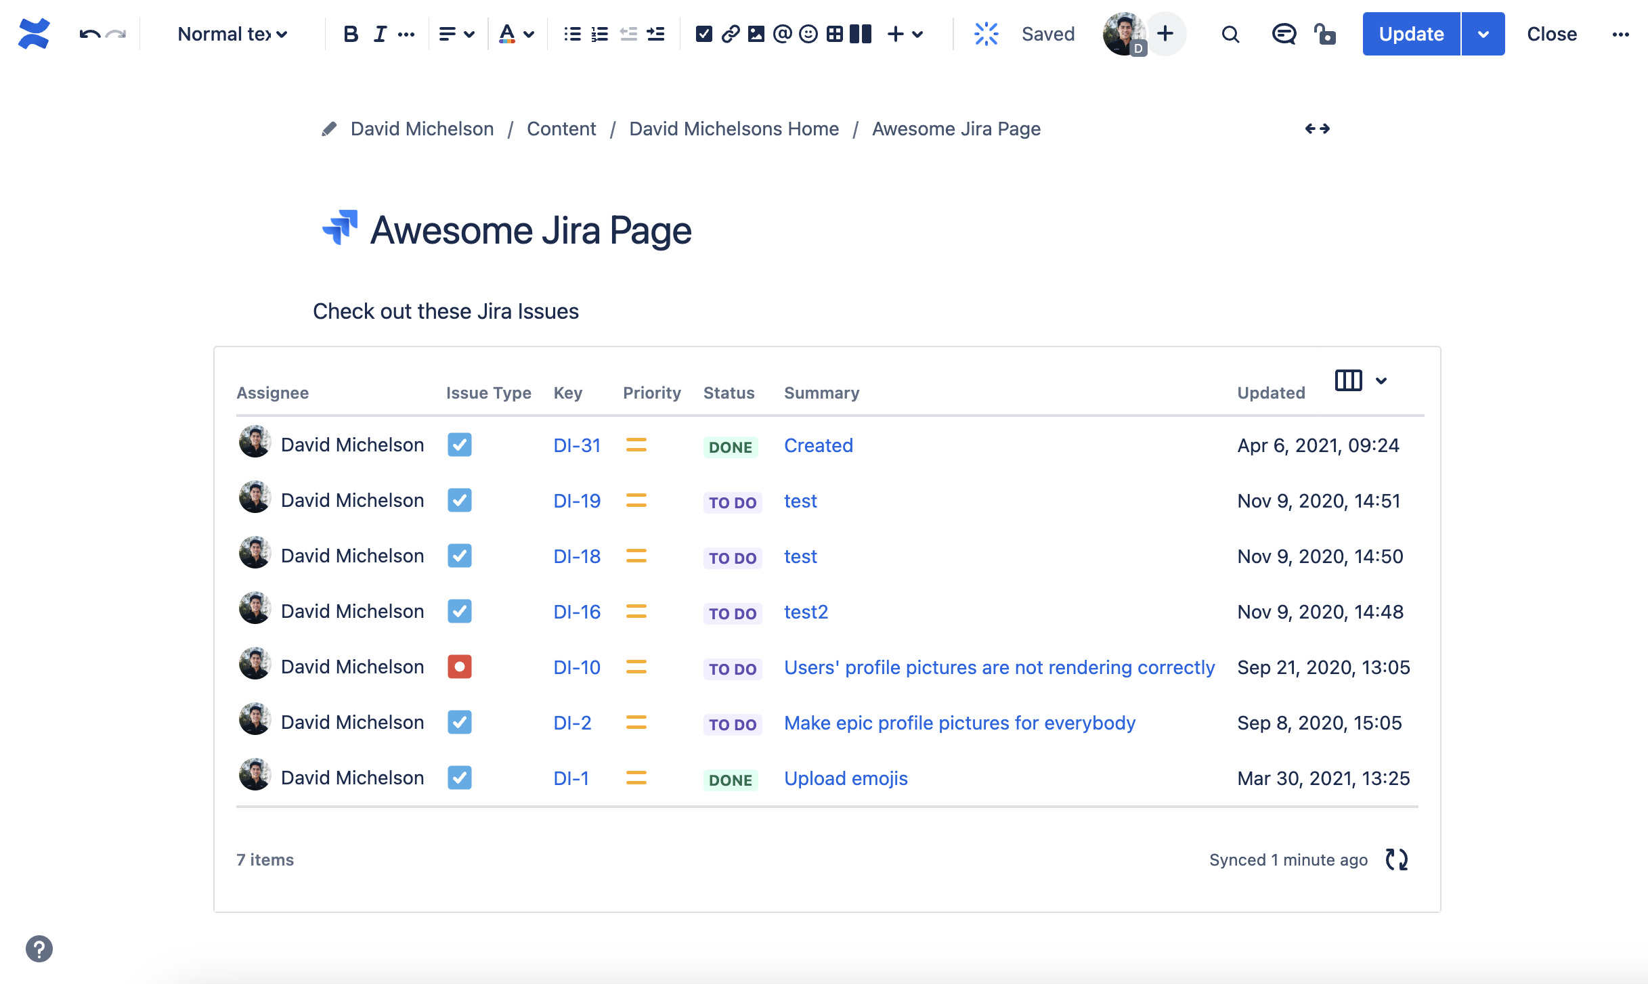Viewport: 1648px width, 984px height.
Task: Insert an action item checkbox
Action: (703, 34)
